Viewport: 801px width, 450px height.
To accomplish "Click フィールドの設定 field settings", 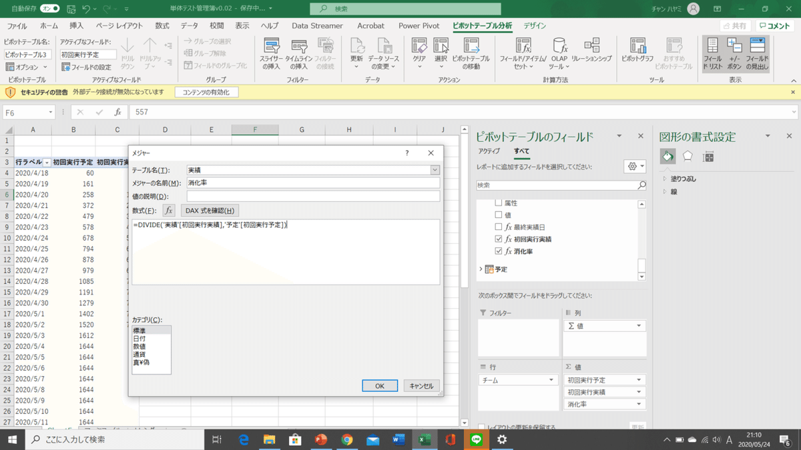I will 86,67.
